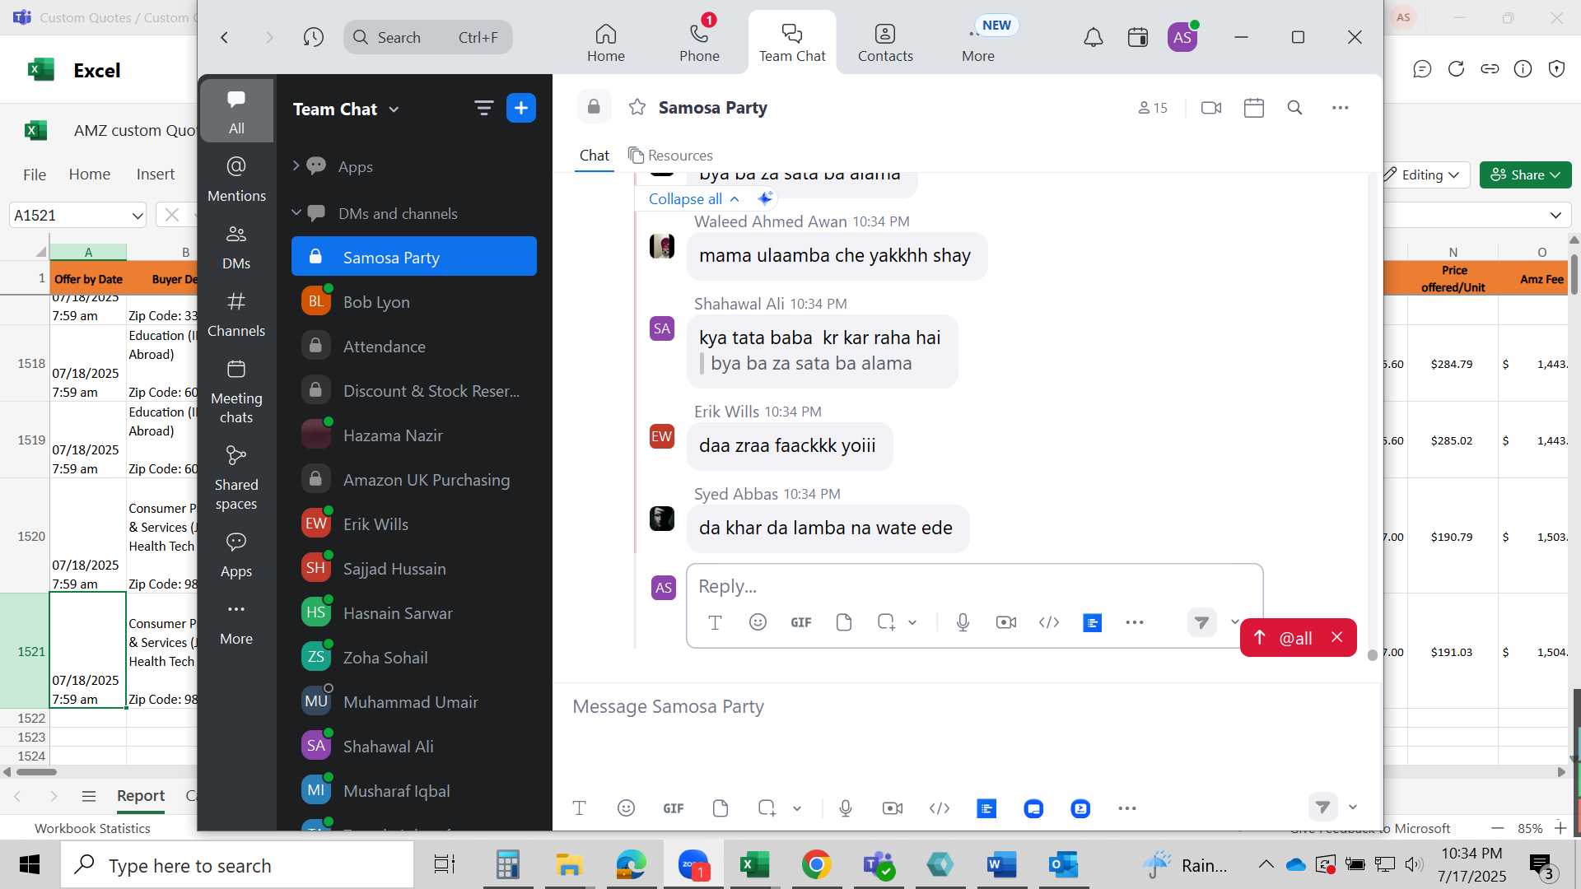Open Hazama Nazir chat

414,435
